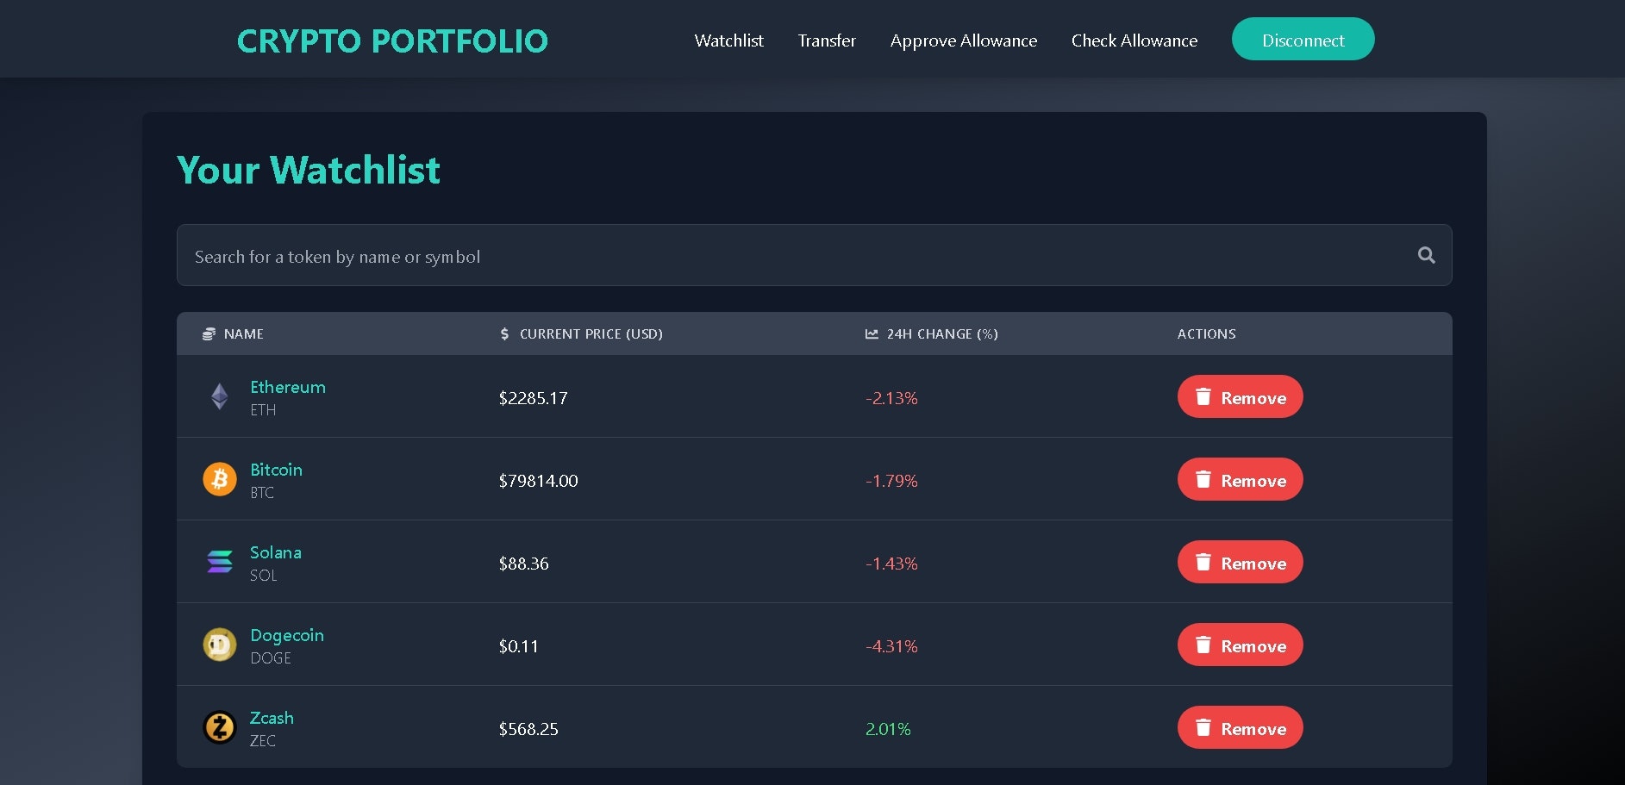Remove Solana from the watchlist
Viewport: 1625px width, 785px height.
pos(1241,562)
